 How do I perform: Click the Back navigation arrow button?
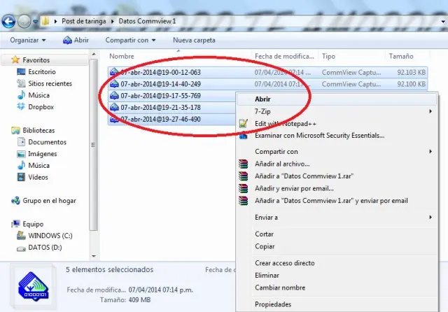coord(8,22)
